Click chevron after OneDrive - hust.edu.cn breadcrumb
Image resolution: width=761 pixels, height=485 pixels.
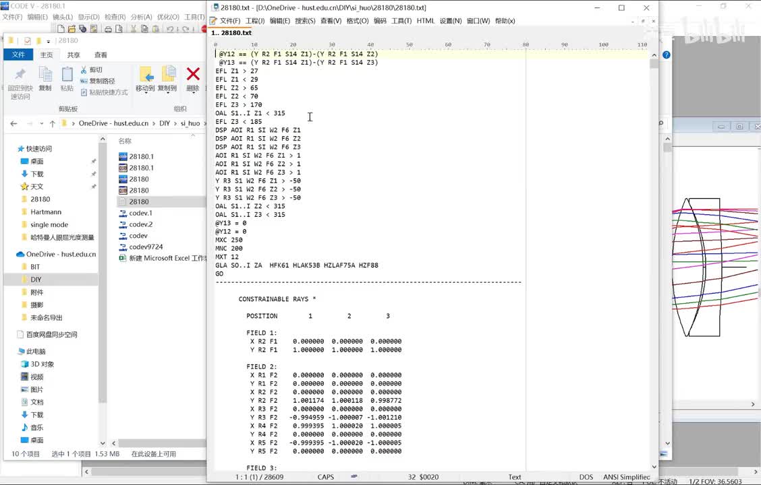pos(154,123)
